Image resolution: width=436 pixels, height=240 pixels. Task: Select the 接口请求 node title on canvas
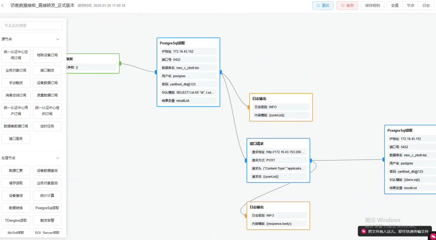pos(257,143)
